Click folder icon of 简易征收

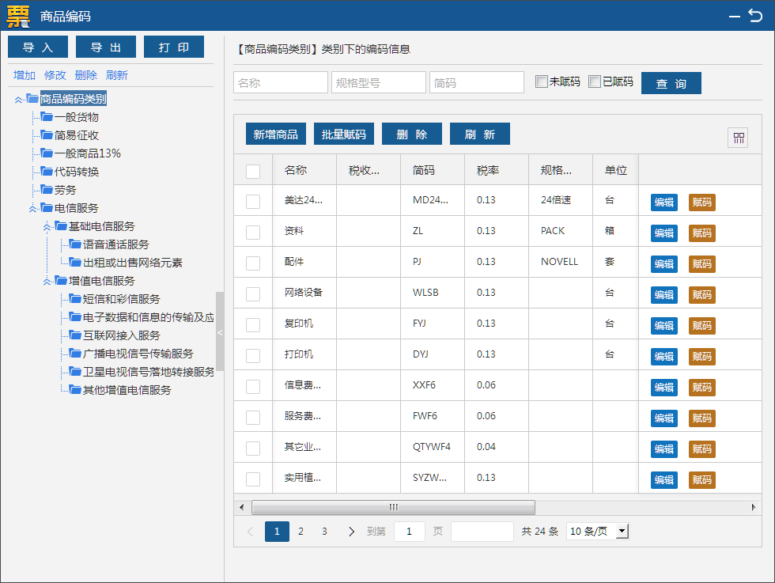point(47,135)
